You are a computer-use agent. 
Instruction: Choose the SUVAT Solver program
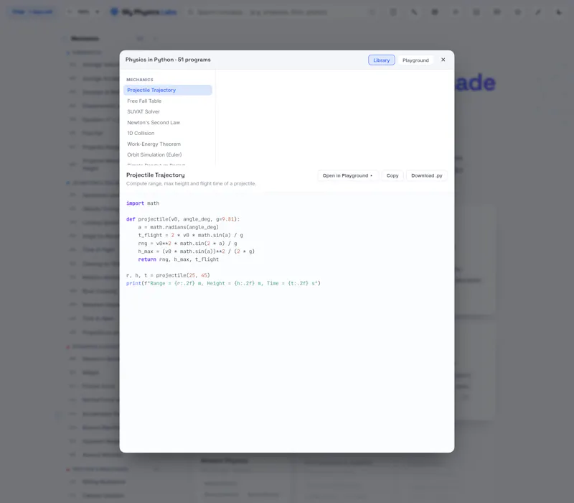168,111
